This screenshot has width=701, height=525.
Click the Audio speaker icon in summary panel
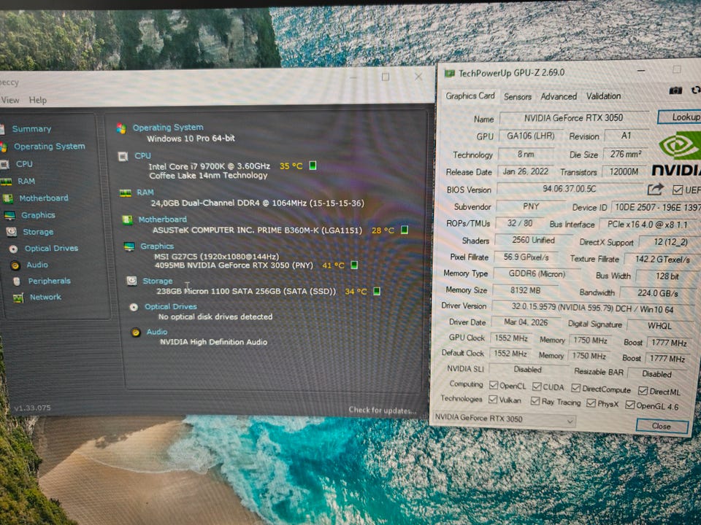pos(136,332)
